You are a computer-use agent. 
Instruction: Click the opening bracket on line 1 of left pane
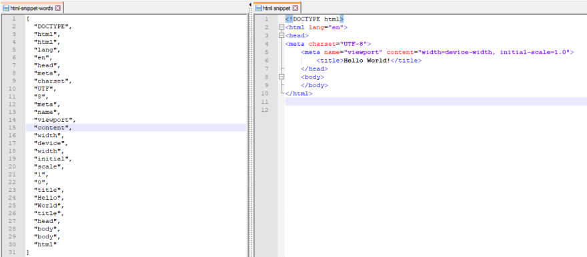28,19
